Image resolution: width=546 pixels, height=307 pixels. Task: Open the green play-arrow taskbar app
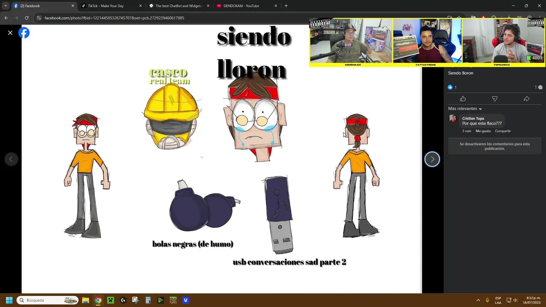point(160,300)
